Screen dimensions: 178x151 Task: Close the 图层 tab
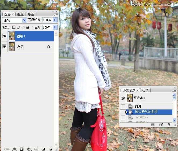coord(13,14)
